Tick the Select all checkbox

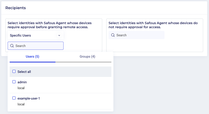tap(14, 72)
